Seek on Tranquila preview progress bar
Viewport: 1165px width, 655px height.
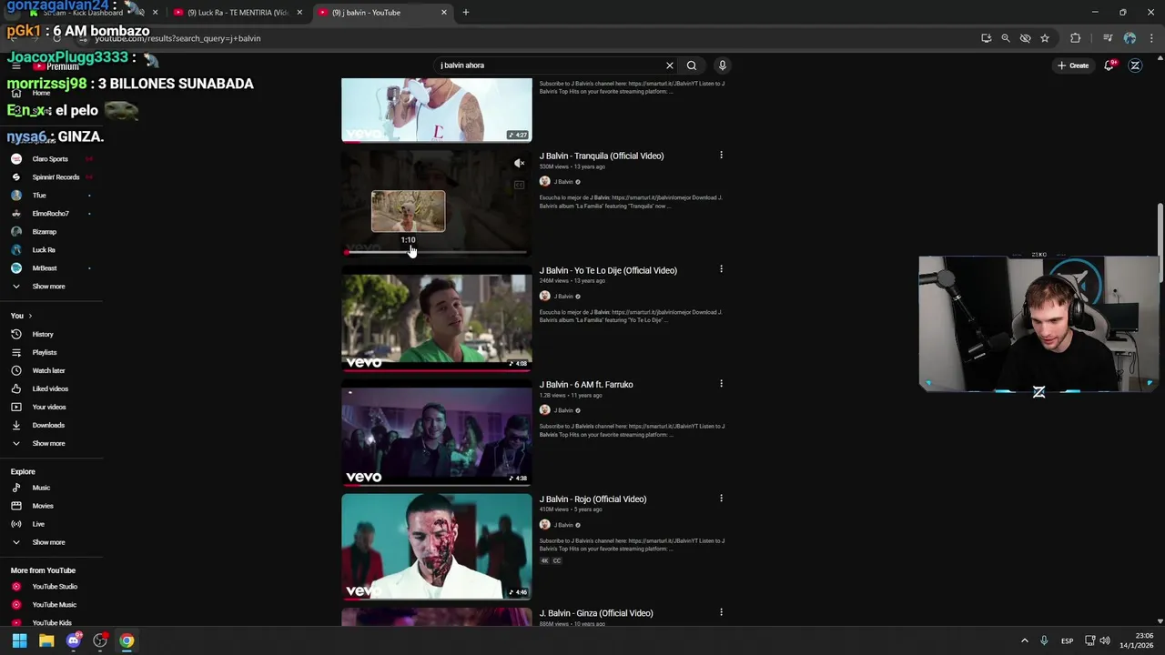pyautogui.click(x=436, y=252)
